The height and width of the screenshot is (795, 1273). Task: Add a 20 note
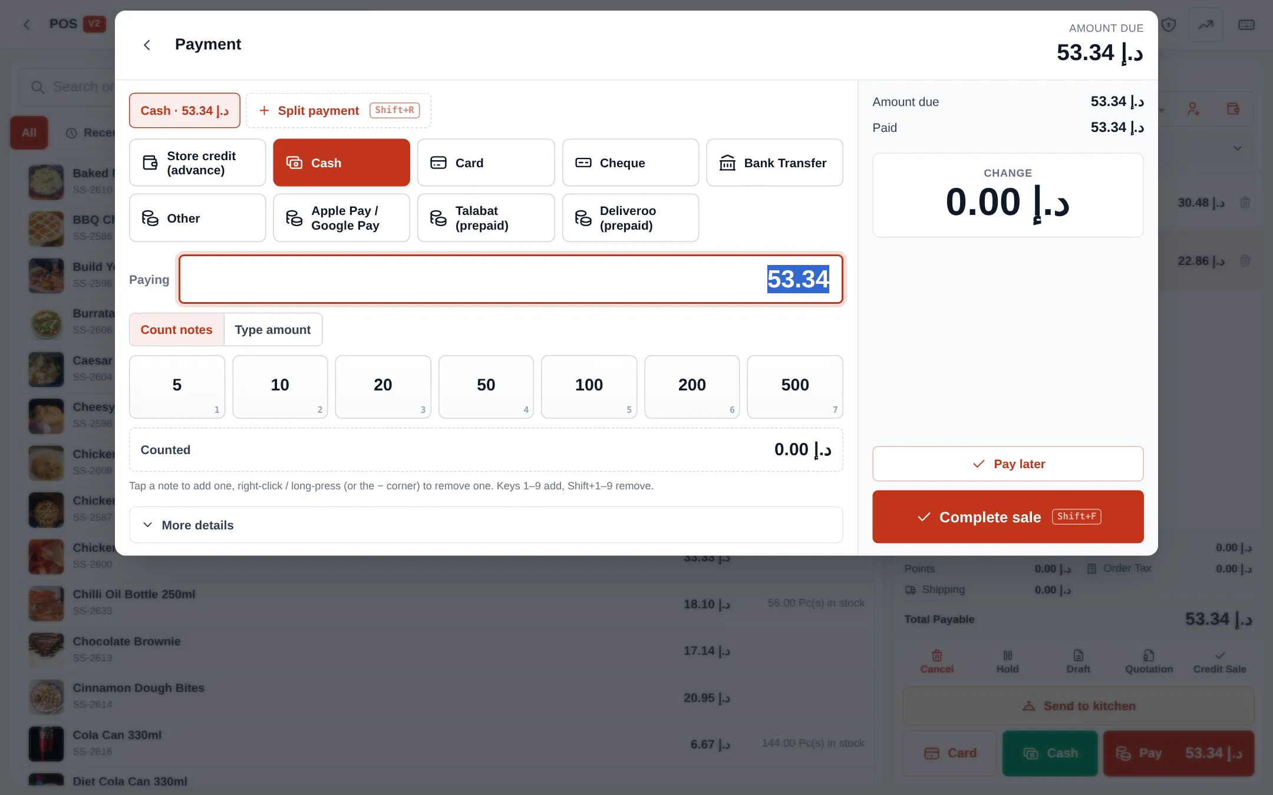pos(383,386)
